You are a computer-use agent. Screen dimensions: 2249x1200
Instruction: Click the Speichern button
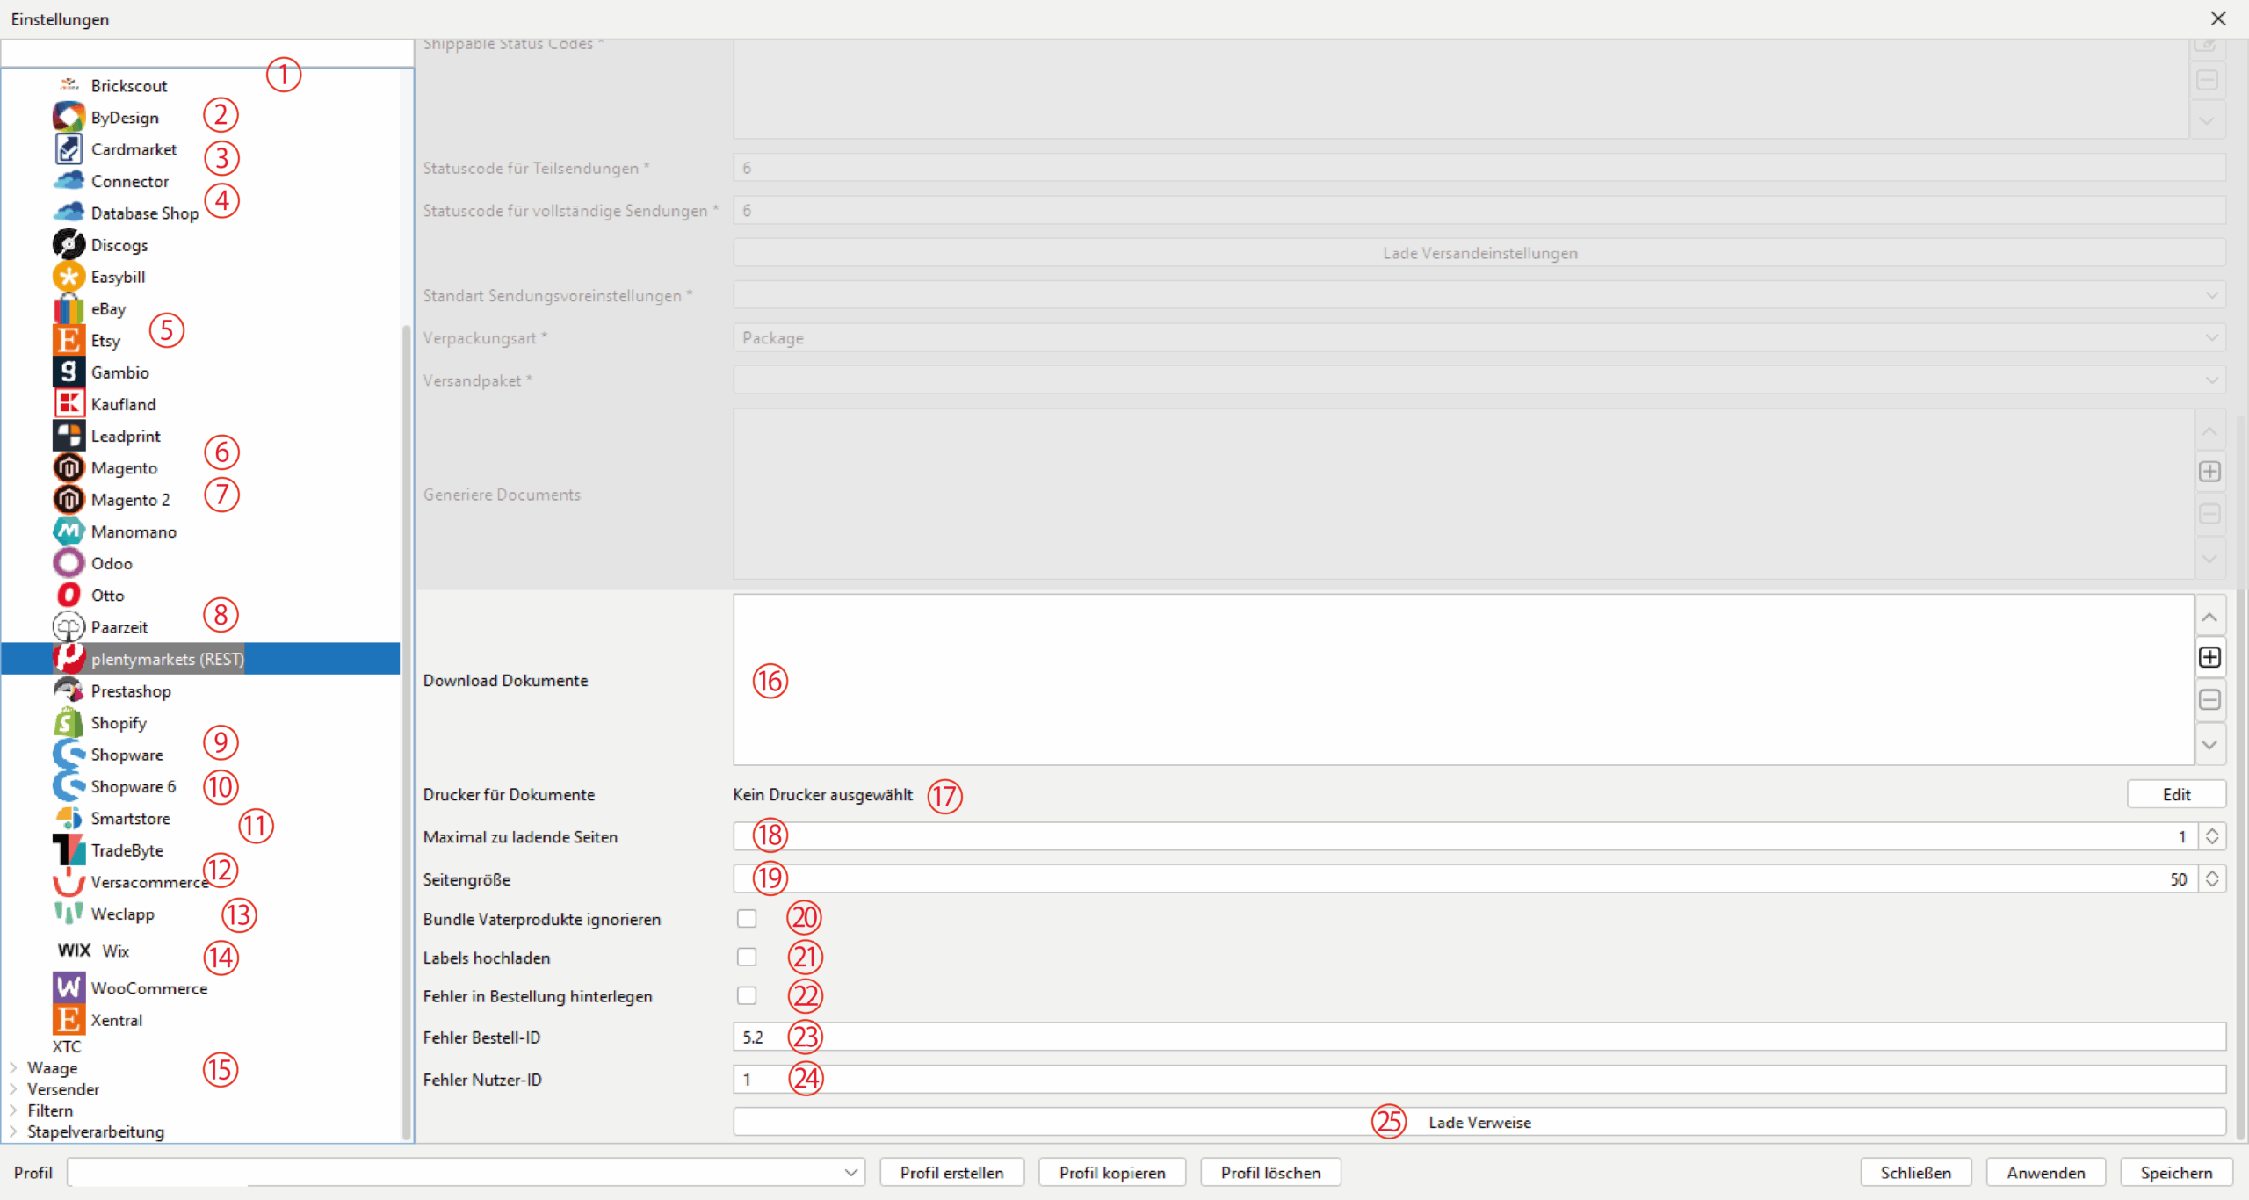pyautogui.click(x=2176, y=1172)
